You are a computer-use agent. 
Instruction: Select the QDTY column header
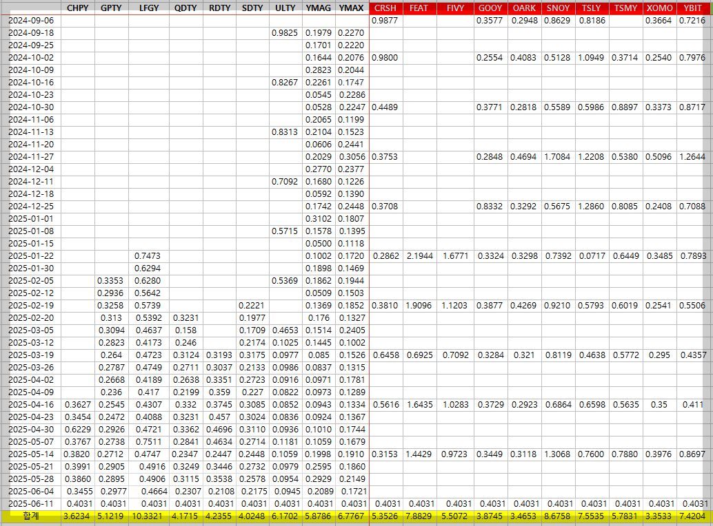tap(186, 8)
